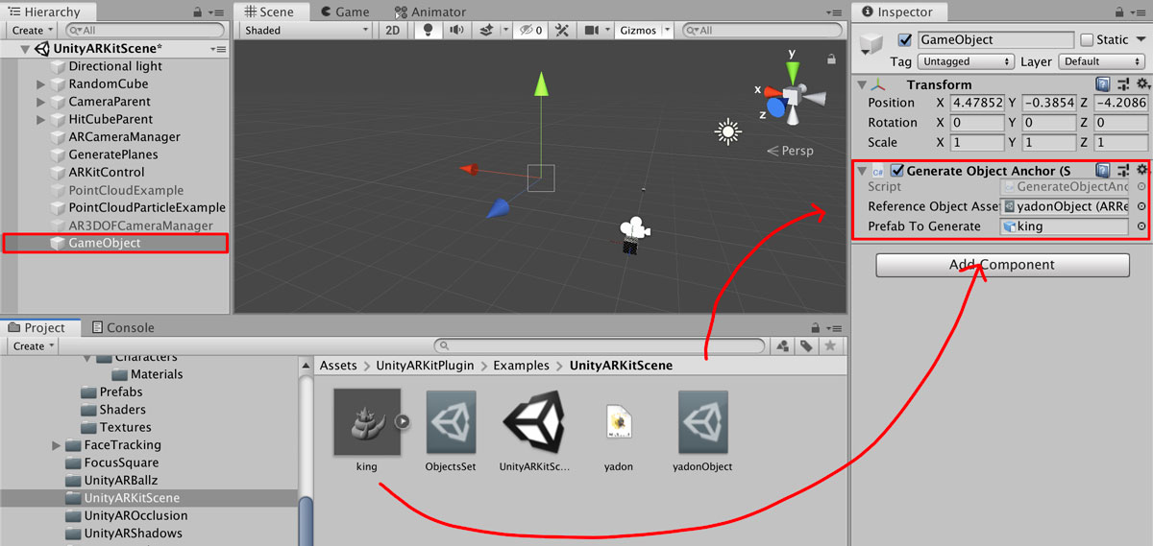Click the Inspector lock icon
This screenshot has height=546, width=1153.
(1121, 12)
